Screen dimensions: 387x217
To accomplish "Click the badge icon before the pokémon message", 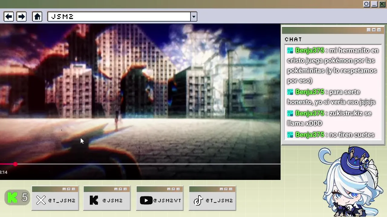I will click(x=290, y=50).
